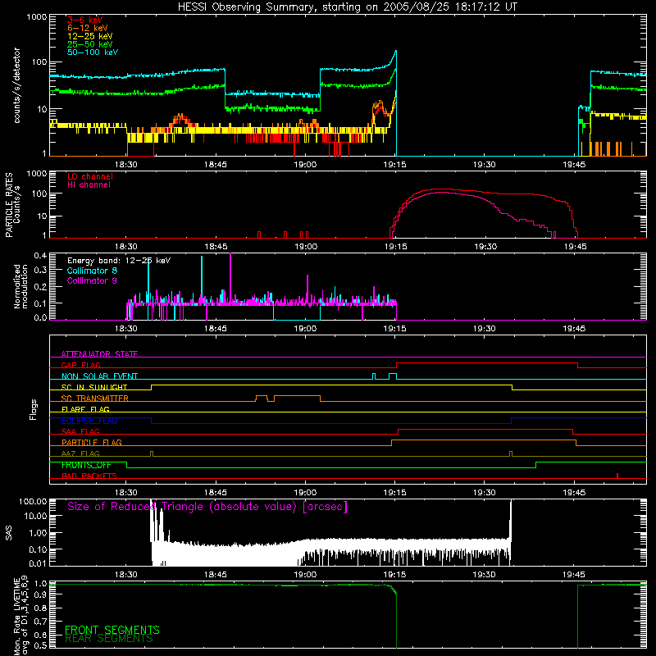Choose the cyan 50-100 keV legend label
656x656 pixels.
[93, 52]
